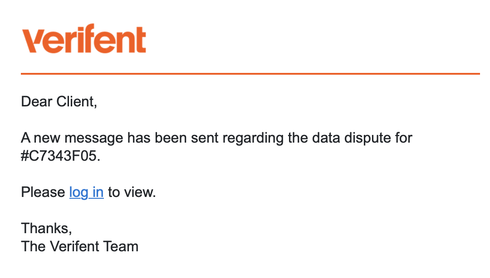Image resolution: width=490 pixels, height=278 pixels.
Task: Click the "Thanks," closing line
Action: pos(46,228)
